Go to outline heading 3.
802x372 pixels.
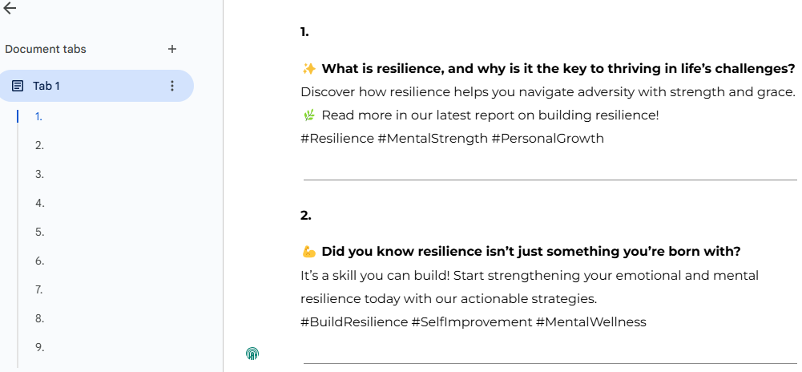40,174
